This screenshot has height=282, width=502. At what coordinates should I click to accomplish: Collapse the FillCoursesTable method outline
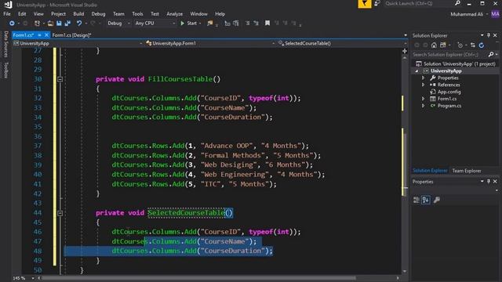pos(60,79)
